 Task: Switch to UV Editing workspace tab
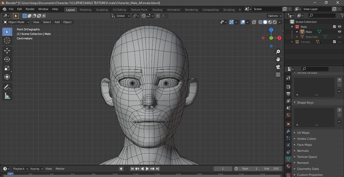[x=119, y=10]
